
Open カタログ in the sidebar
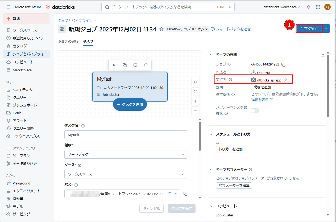click(x=20, y=46)
